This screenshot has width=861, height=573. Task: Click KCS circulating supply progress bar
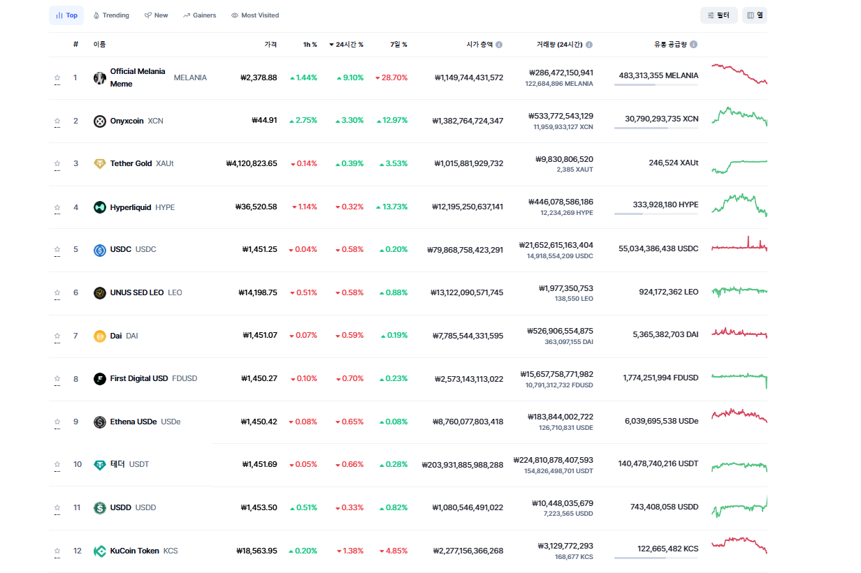tap(656, 558)
